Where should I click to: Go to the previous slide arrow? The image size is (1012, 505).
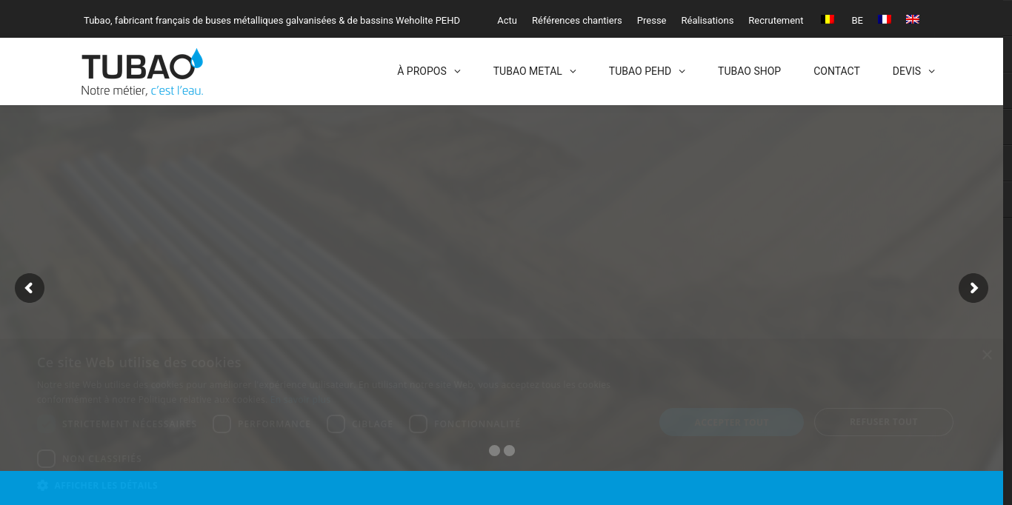(x=30, y=288)
